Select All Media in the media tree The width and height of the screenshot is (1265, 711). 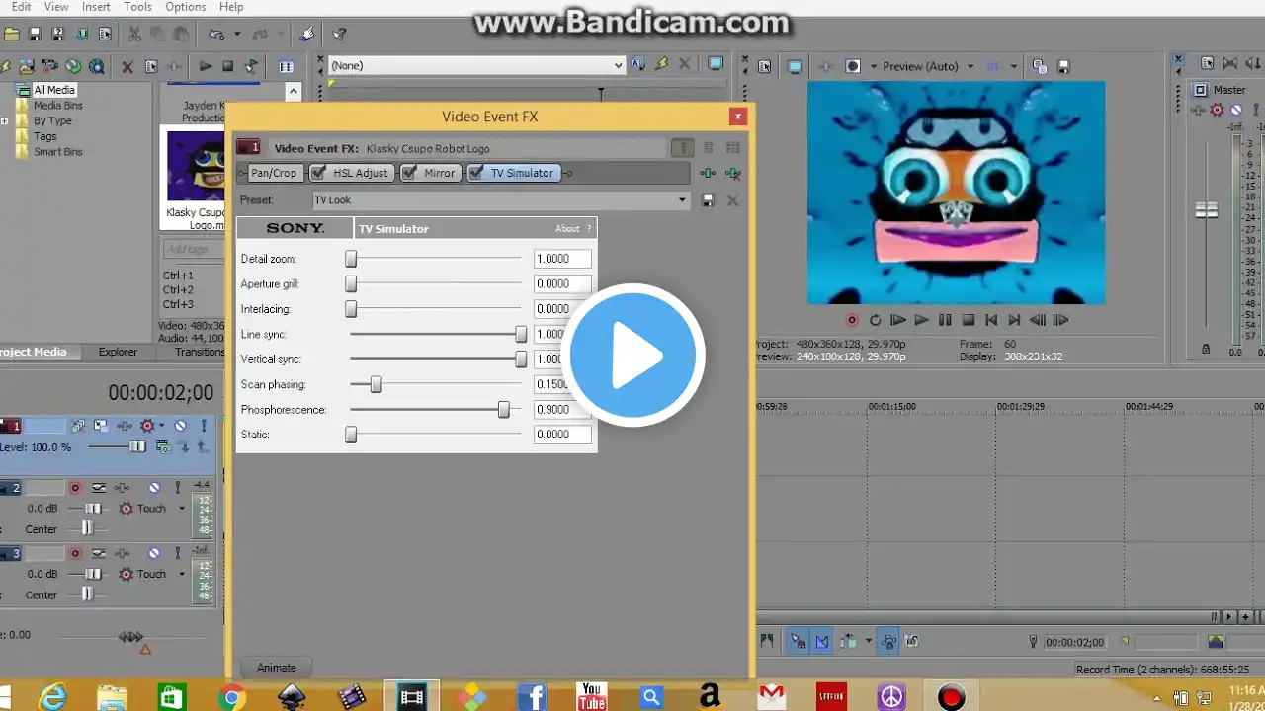tap(54, 90)
